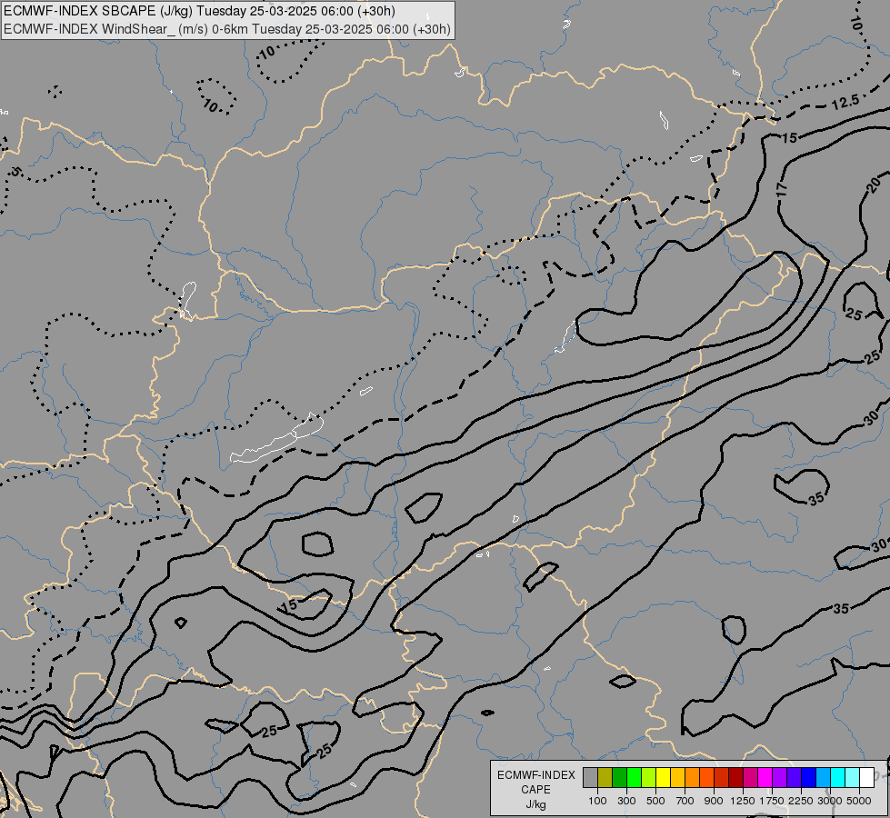Click the pale cyan swatch left of 5000
890x818 pixels.
[x=853, y=777]
